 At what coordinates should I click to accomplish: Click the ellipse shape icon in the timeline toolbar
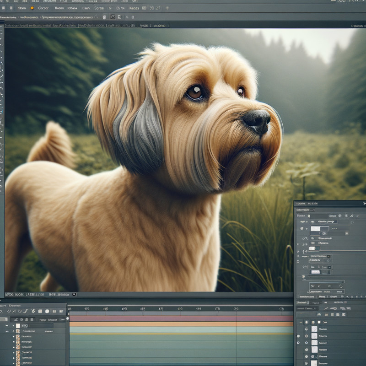(x=47, y=311)
